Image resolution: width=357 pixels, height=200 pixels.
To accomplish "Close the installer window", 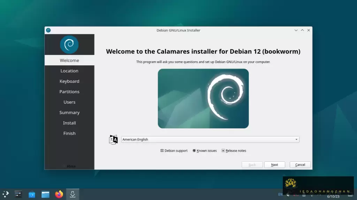I will [x=309, y=30].
